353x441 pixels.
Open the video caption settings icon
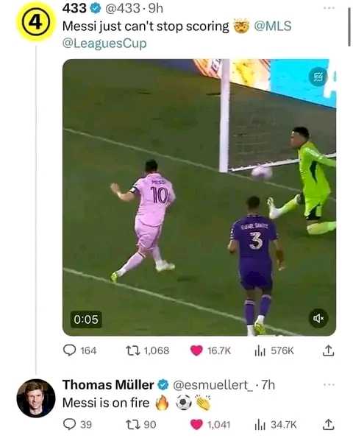pos(318,77)
